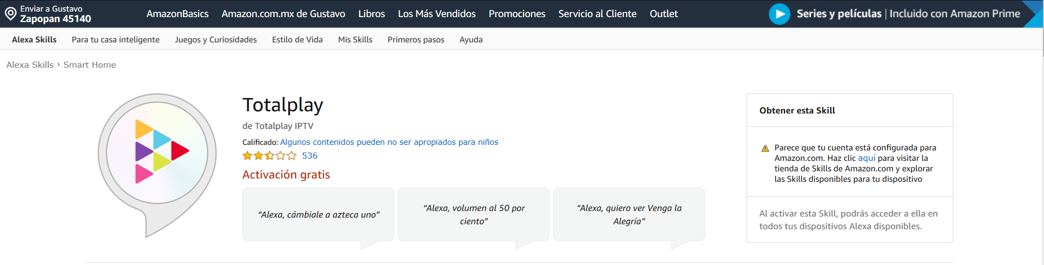The width and height of the screenshot is (1044, 265).
Task: Click the Alexa Skills breadcrumb link
Action: pyautogui.click(x=30, y=65)
